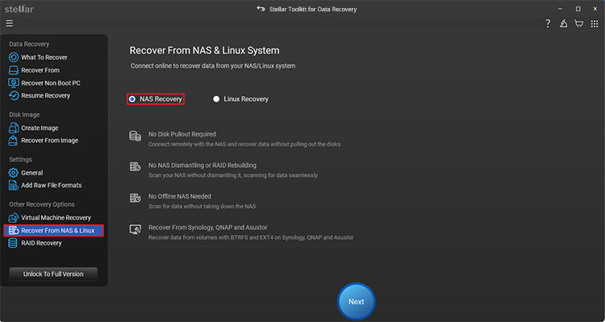The width and height of the screenshot is (605, 322).
Task: Click 'No NAS Dismantling or RAID Rebuilding' heading
Action: click(x=202, y=165)
